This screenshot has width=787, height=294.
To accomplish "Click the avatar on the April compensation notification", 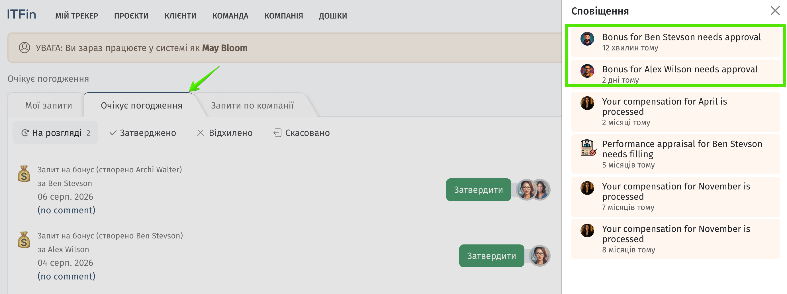I will tap(587, 103).
